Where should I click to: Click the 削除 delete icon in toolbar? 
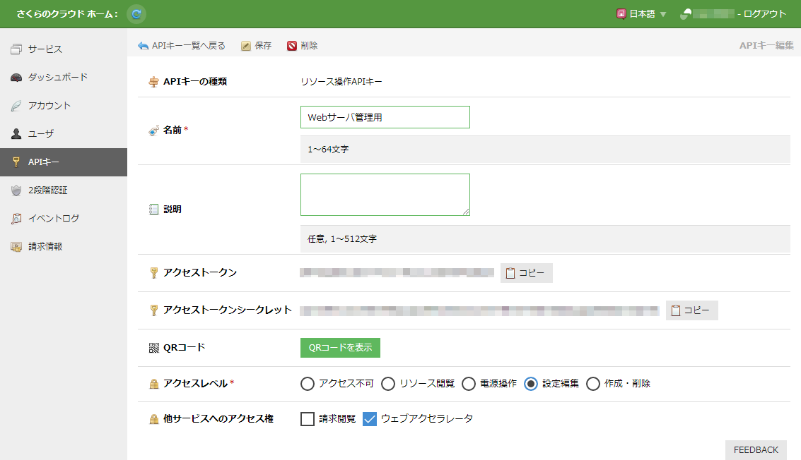coord(292,46)
